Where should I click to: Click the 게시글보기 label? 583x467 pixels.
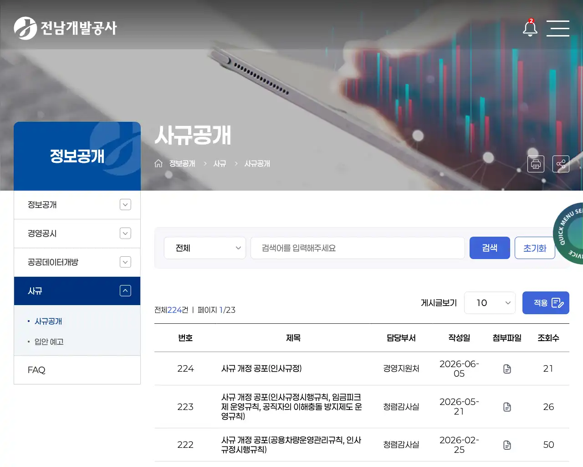pyautogui.click(x=439, y=303)
